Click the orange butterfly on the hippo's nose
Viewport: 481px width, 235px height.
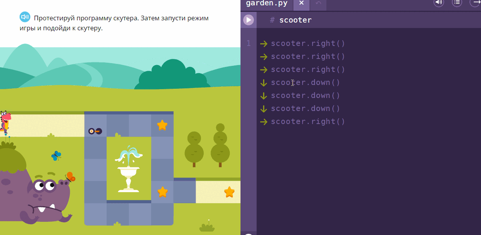point(71,177)
